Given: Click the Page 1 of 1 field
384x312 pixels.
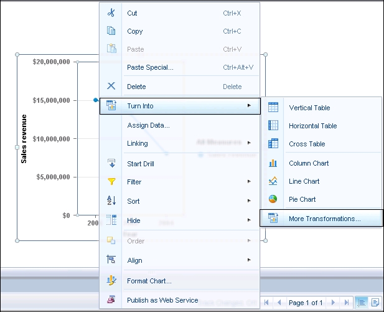Looking at the screenshot, I should click(x=306, y=303).
